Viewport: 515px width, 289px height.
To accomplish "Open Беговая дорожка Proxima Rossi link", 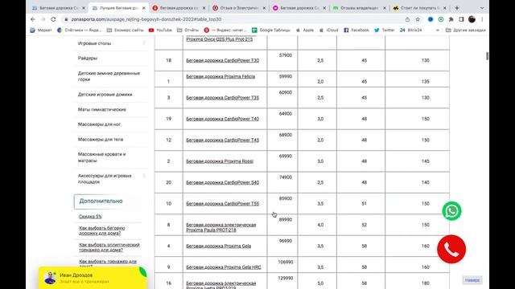I will (x=220, y=161).
